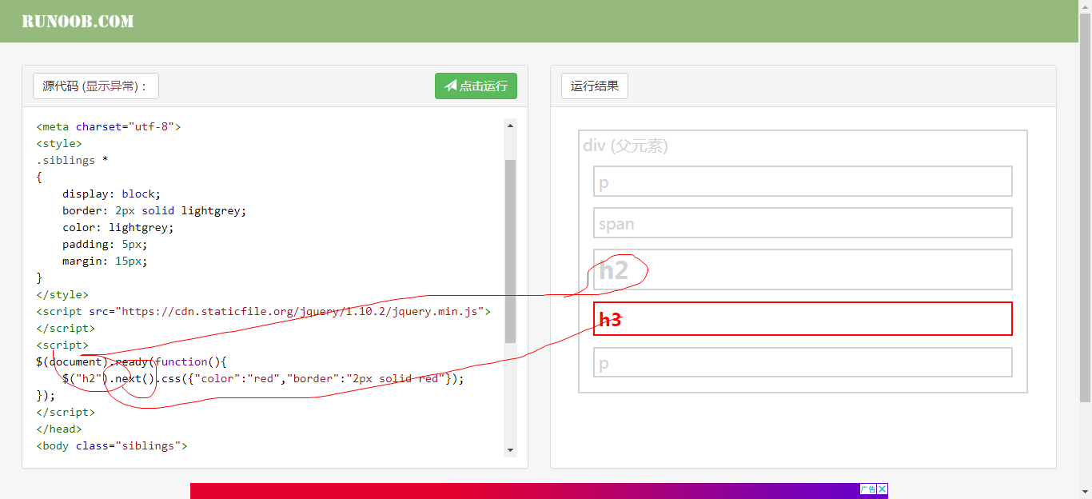The height and width of the screenshot is (499, 1092).
Task: Click the paper plane icon on run button
Action: pos(451,86)
